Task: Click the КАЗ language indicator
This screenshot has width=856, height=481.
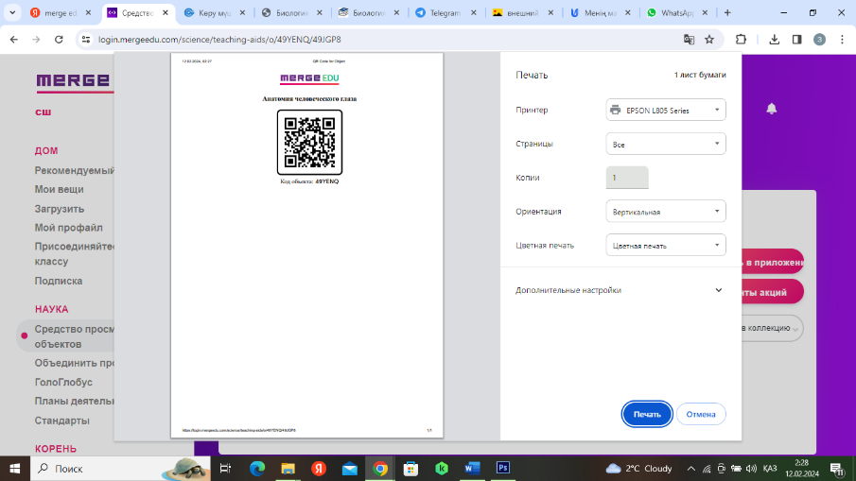Action: pos(770,469)
